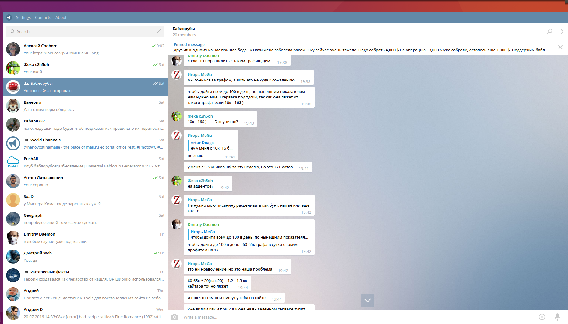Image resolution: width=568 pixels, height=324 pixels.
Task: Click the Telegram logo icon in header
Action: (x=9, y=18)
